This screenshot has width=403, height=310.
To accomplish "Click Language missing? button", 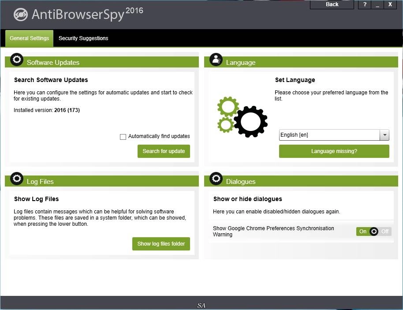I will (x=334, y=151).
